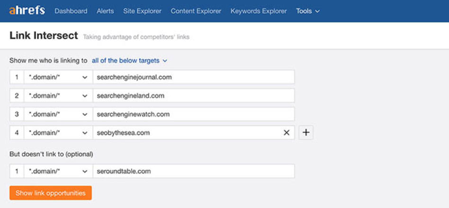Viewport: 449px width, 208px height.
Task: Open Content Explorer
Action: (x=196, y=11)
